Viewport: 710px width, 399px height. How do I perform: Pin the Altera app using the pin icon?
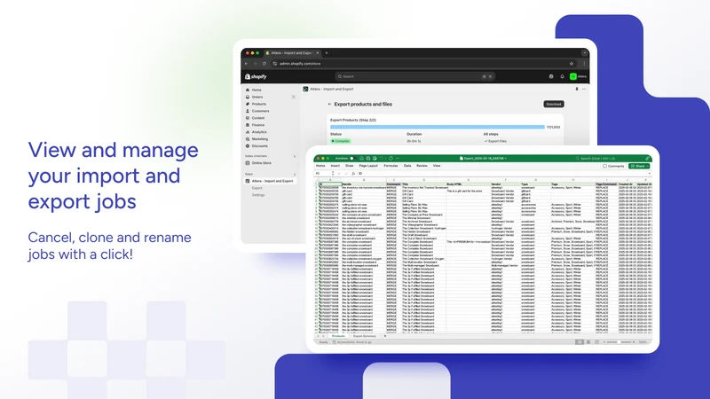click(576, 90)
